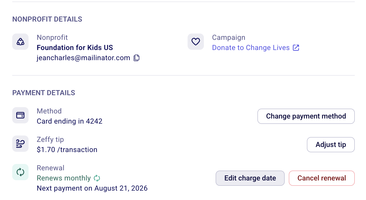
Task: Click the heart campaign icon
Action: tap(196, 42)
